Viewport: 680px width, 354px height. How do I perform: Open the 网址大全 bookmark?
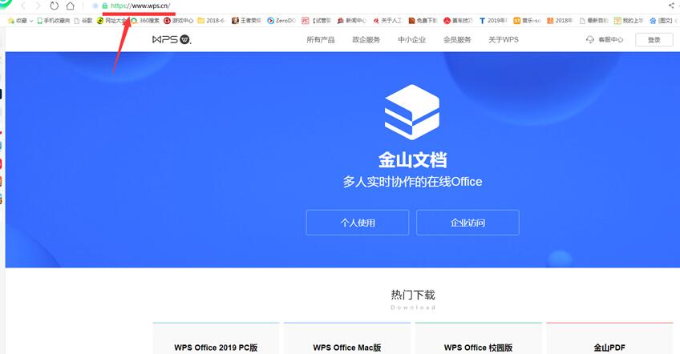112,20
